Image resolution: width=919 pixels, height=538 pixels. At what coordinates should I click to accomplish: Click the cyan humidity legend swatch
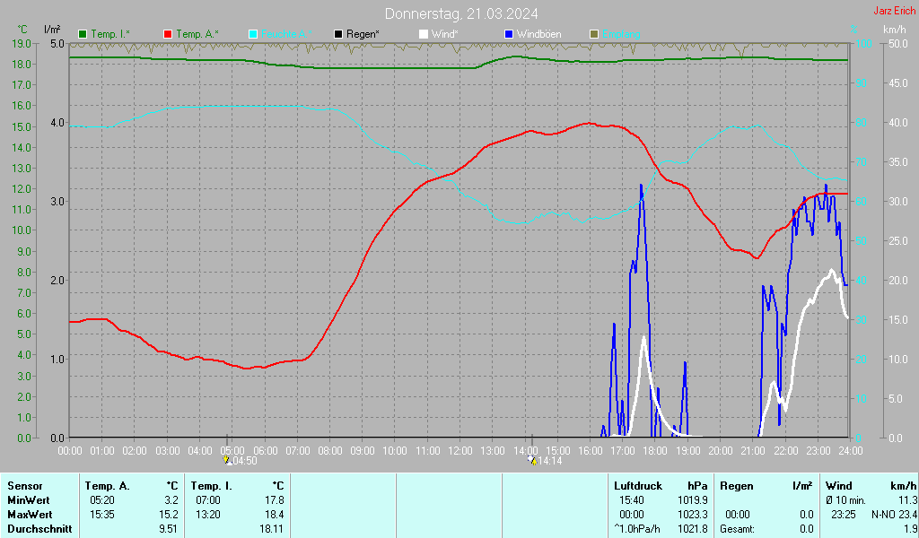pyautogui.click(x=253, y=34)
